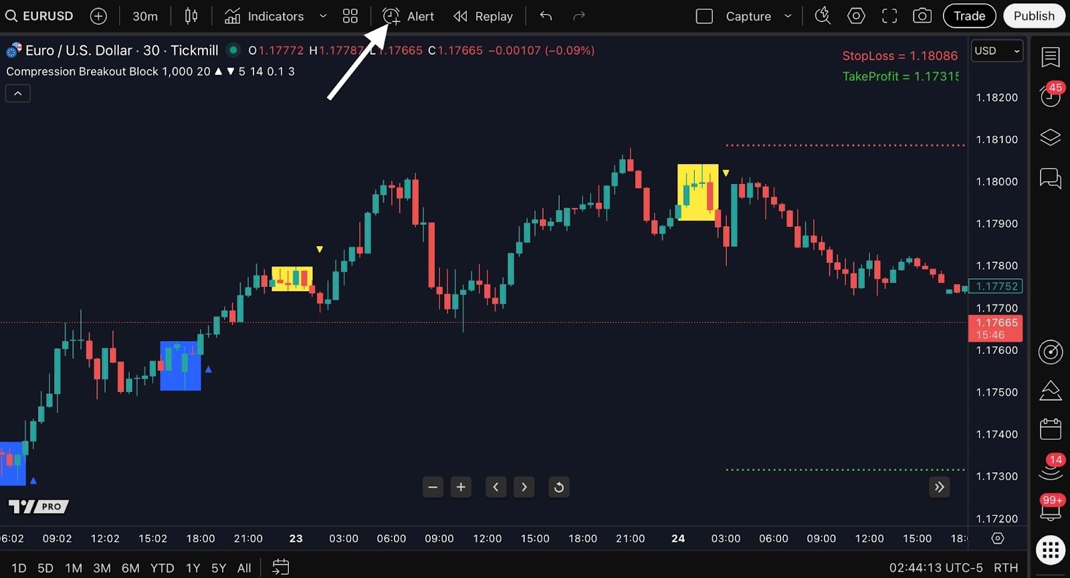1070x578 pixels.
Task: Click the Euro / U.S. Dollar symbol title
Action: (122, 50)
